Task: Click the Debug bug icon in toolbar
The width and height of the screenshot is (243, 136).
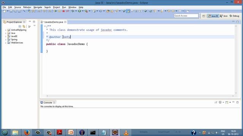Action: (x=73, y=11)
